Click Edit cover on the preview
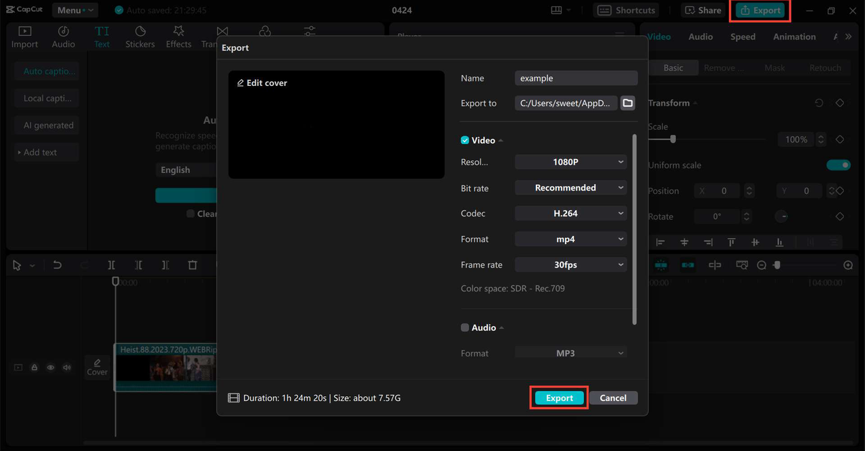The height and width of the screenshot is (451, 865). [262, 82]
